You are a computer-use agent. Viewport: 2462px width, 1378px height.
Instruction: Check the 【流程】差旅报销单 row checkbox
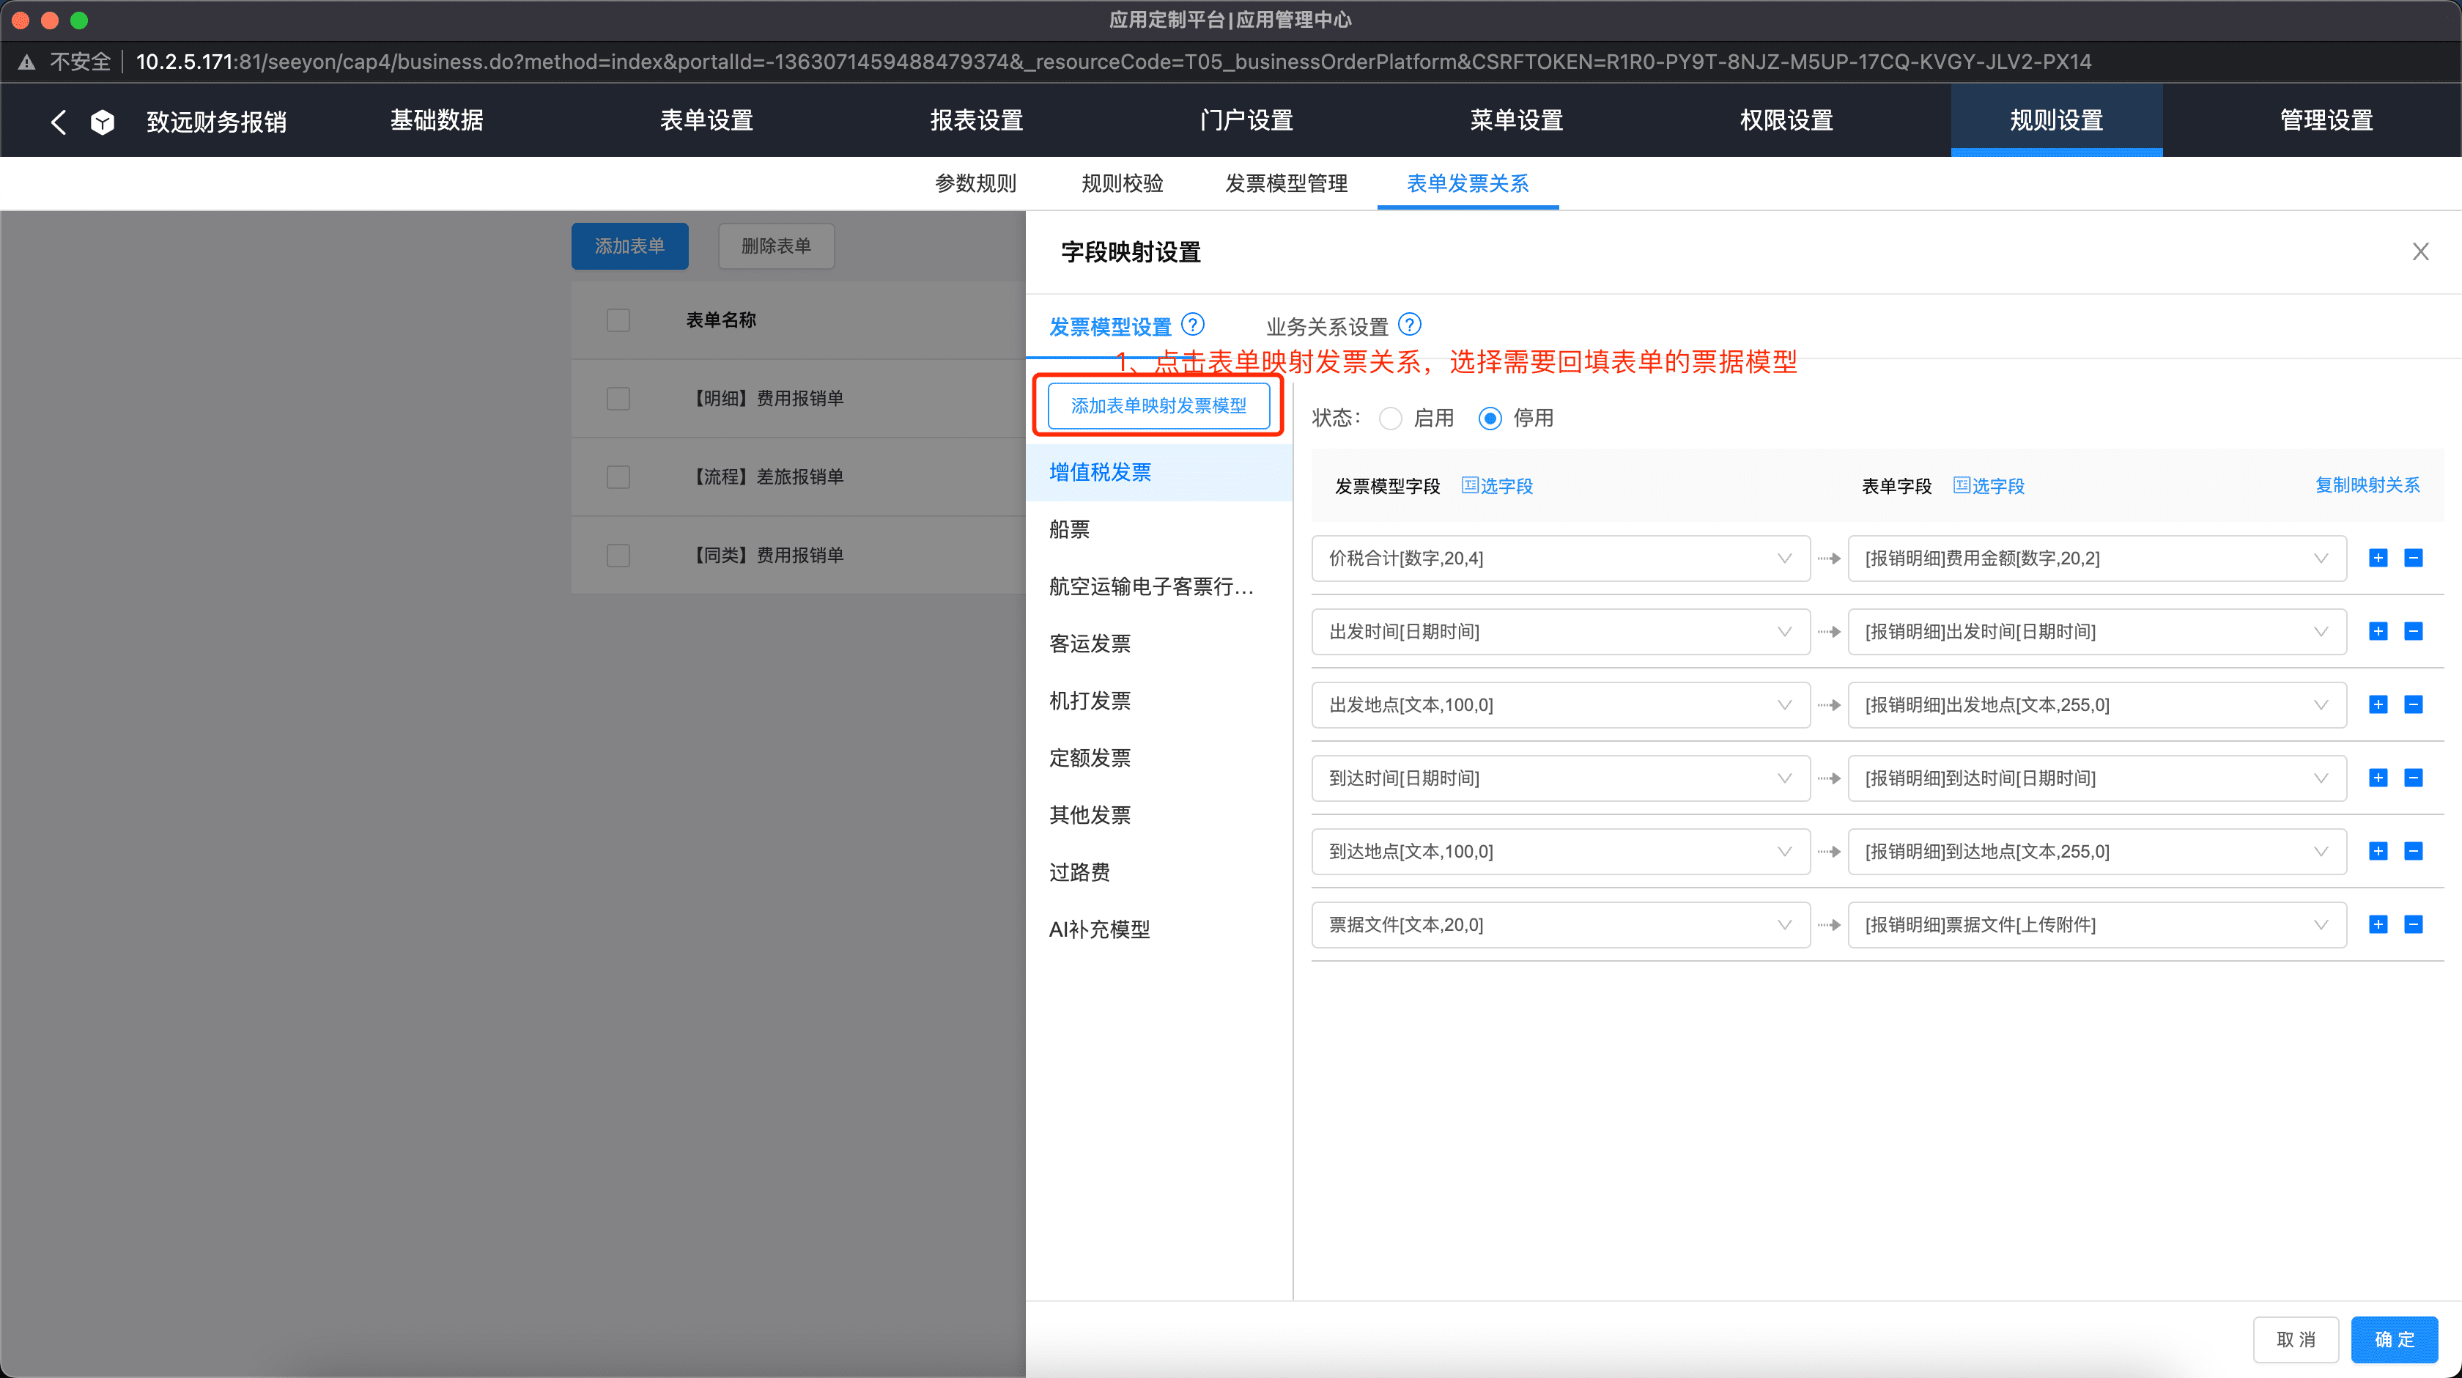click(618, 476)
